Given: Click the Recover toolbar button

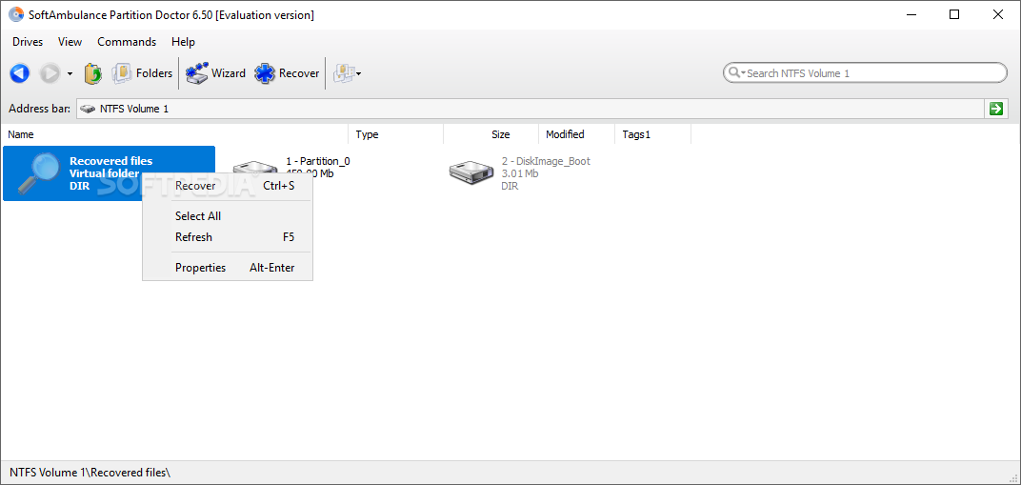Looking at the screenshot, I should coord(288,73).
